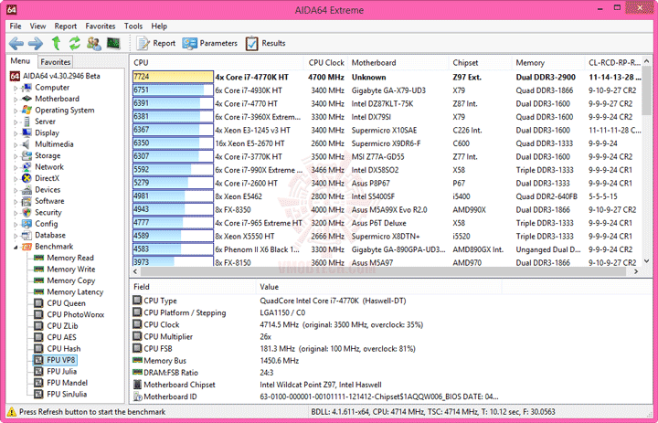Go forward with the blue right arrow
Viewport: 658px width, 423px height.
pyautogui.click(x=36, y=43)
